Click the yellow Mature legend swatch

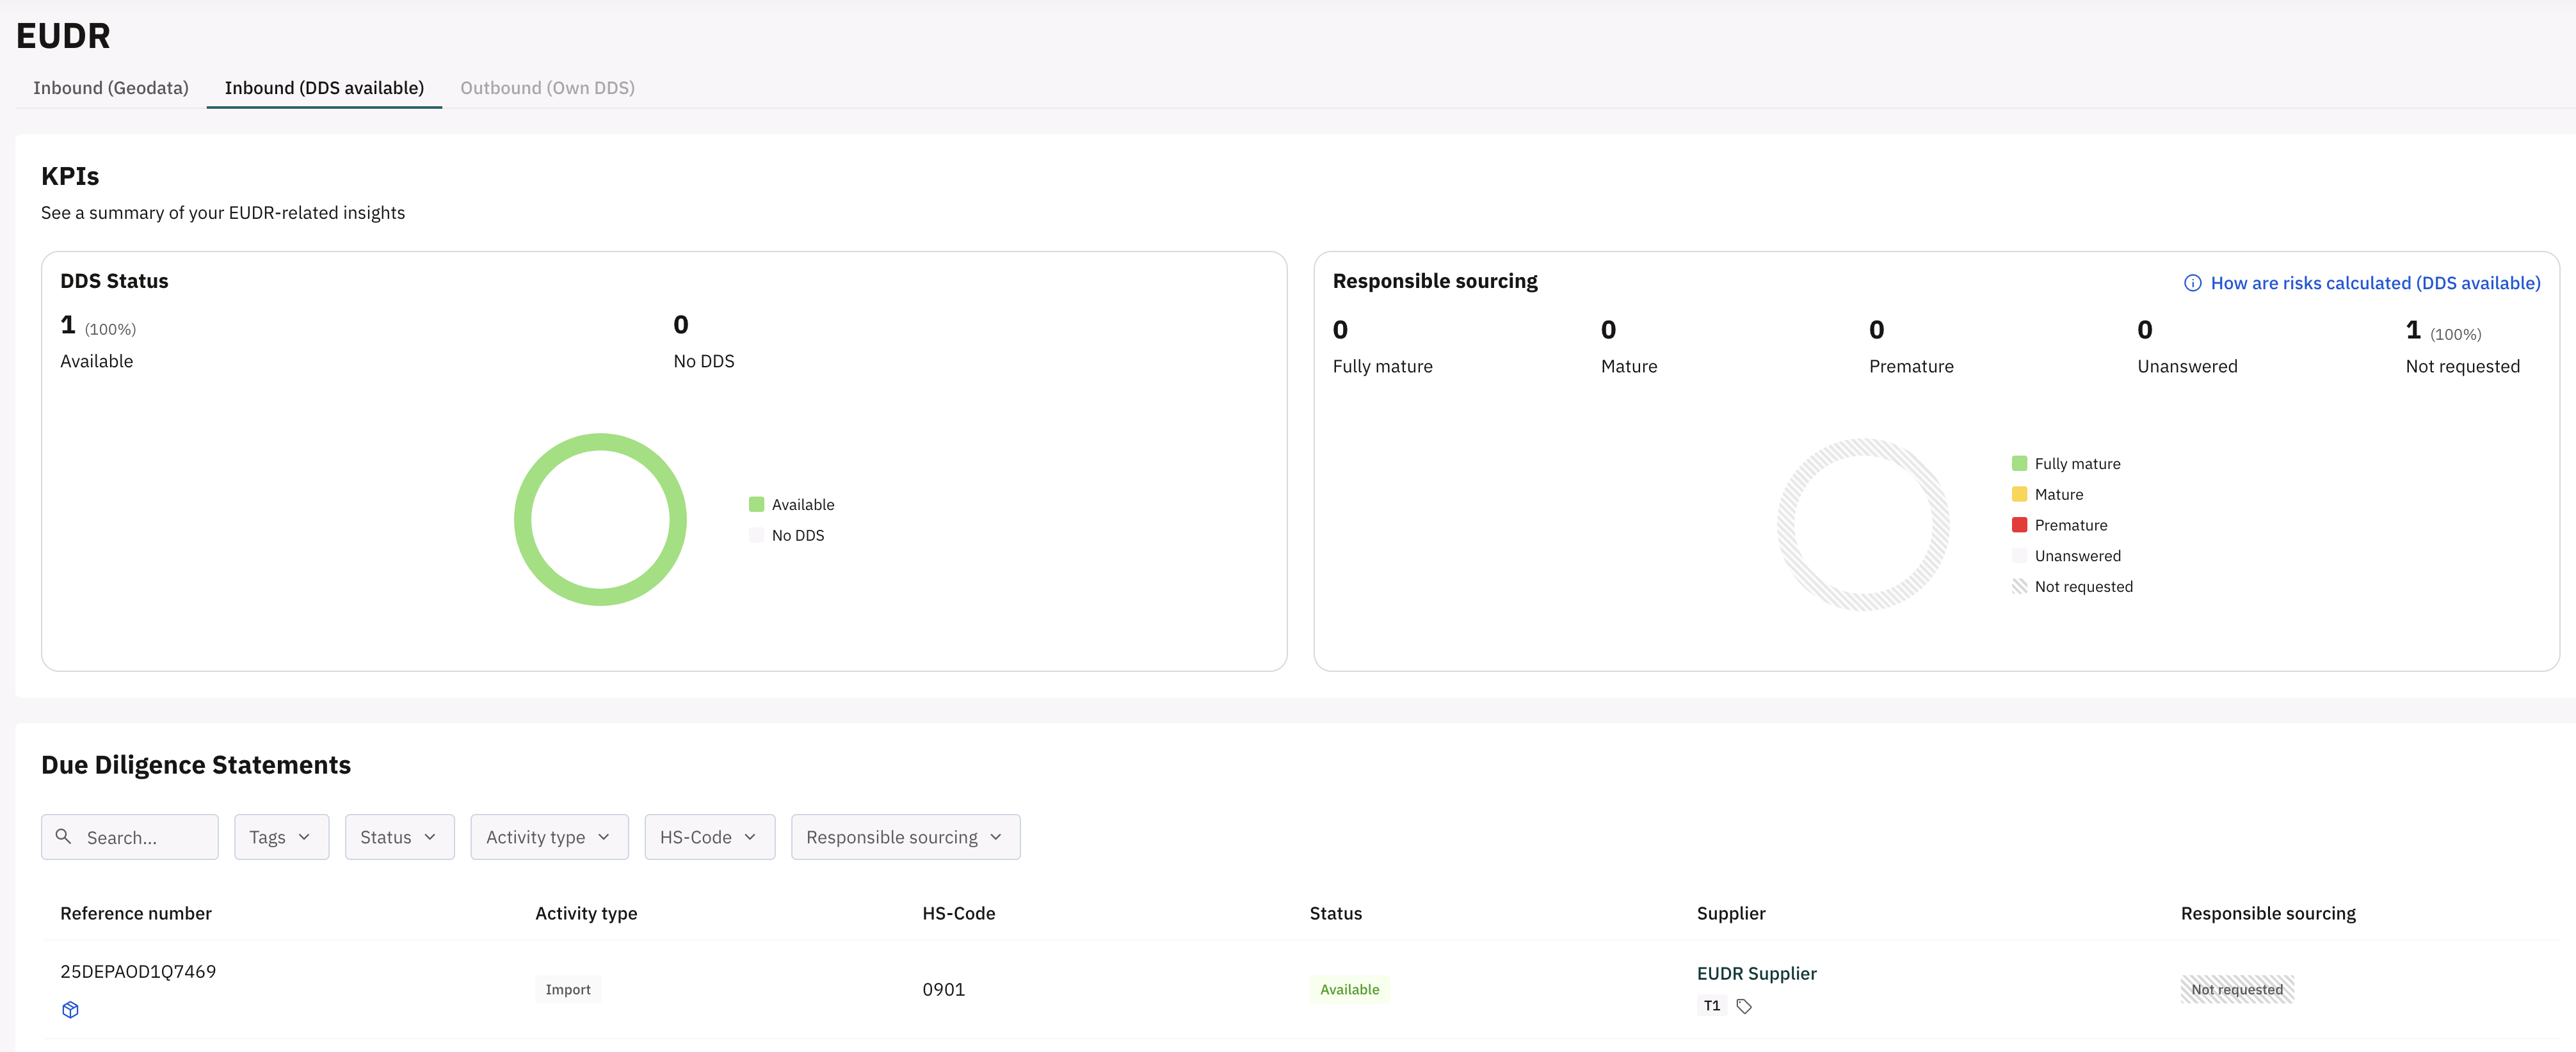tap(2019, 494)
